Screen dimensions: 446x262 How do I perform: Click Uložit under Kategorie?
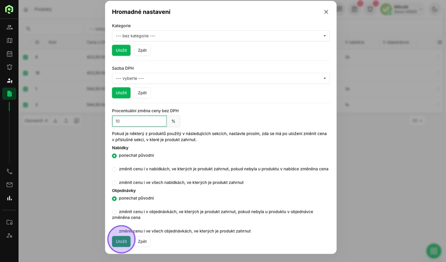point(121,50)
